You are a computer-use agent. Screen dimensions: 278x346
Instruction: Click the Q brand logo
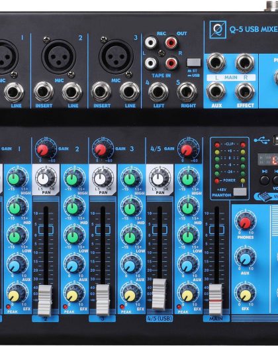click(218, 29)
